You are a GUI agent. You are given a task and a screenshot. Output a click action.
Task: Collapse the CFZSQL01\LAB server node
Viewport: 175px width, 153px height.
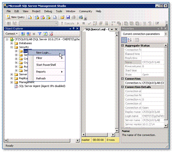pos(7,40)
